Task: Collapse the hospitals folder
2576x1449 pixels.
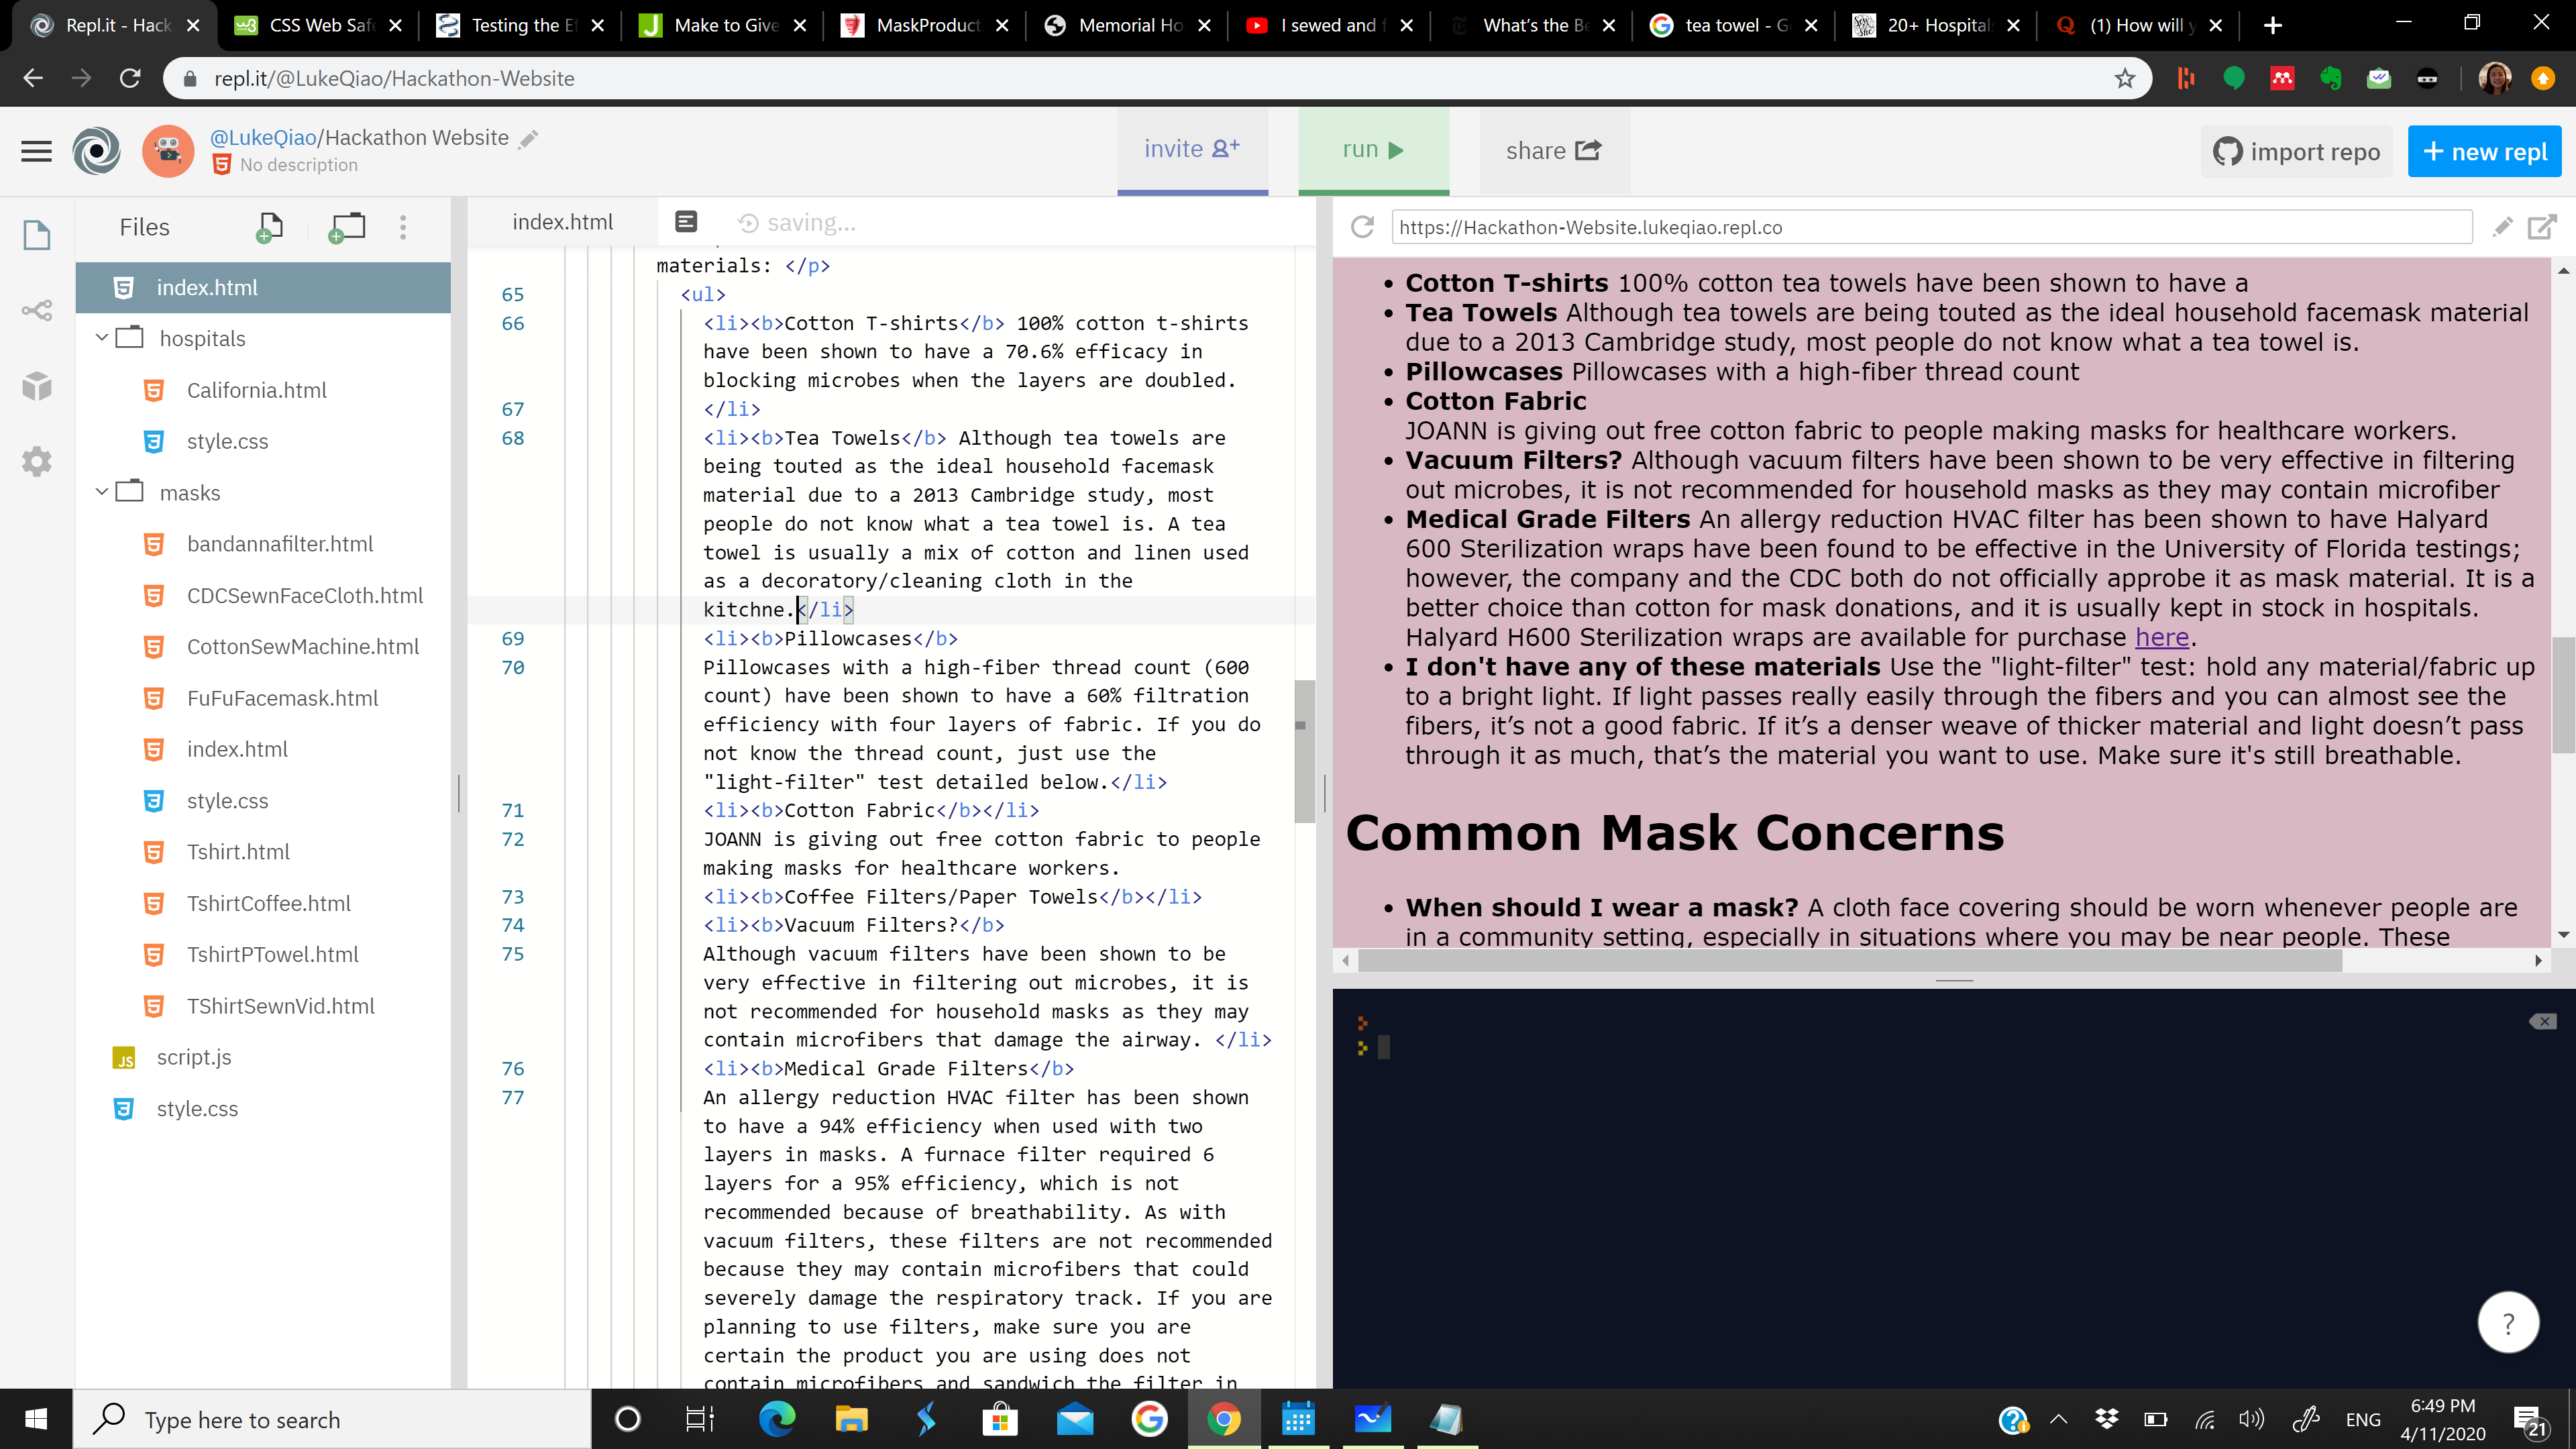Action: coord(101,338)
